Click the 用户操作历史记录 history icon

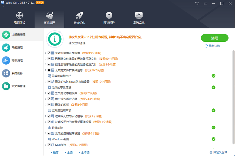53,99
